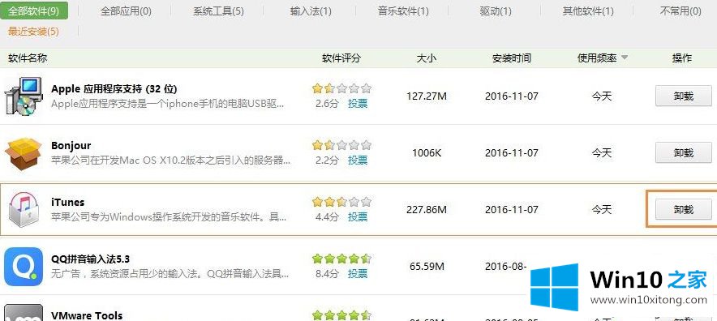The image size is (717, 321).
Task: Open the 输入法(1) category
Action: click(311, 11)
